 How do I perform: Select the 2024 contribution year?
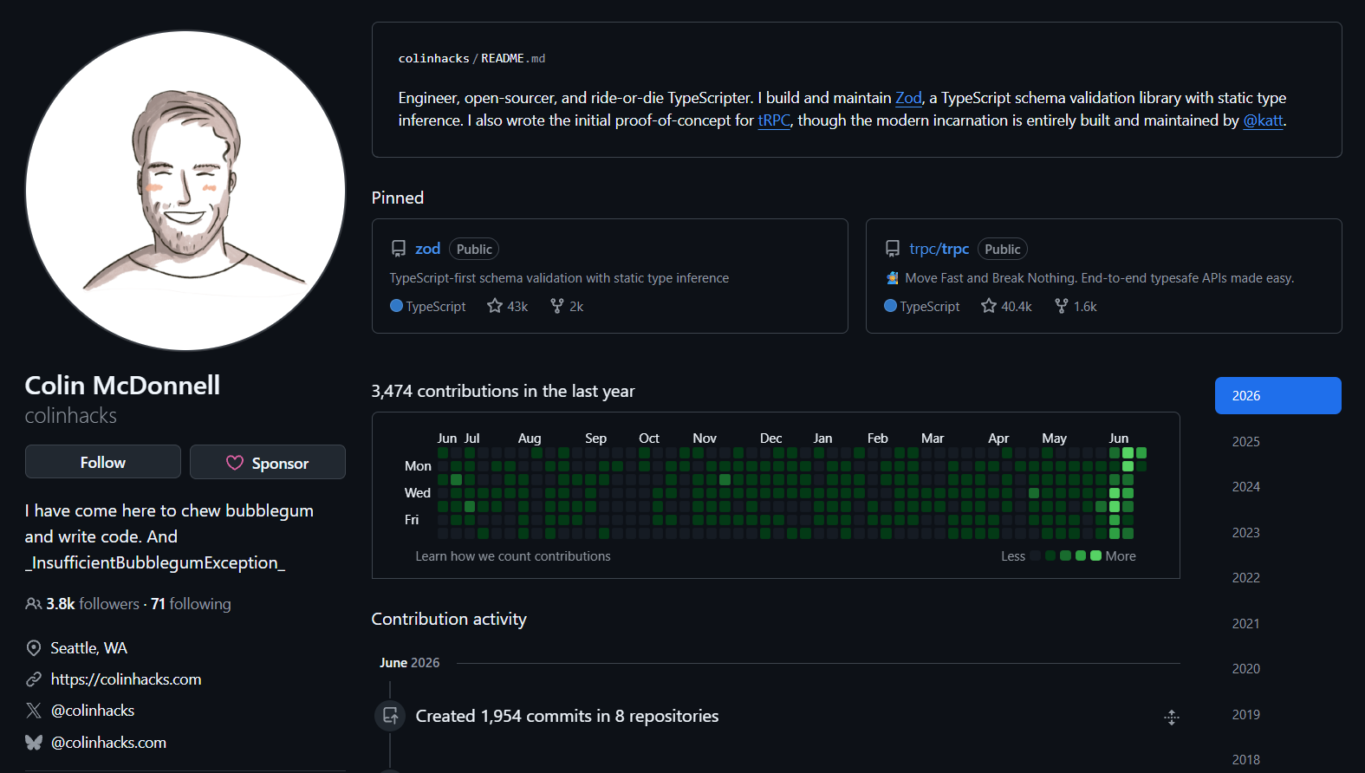pyautogui.click(x=1278, y=486)
